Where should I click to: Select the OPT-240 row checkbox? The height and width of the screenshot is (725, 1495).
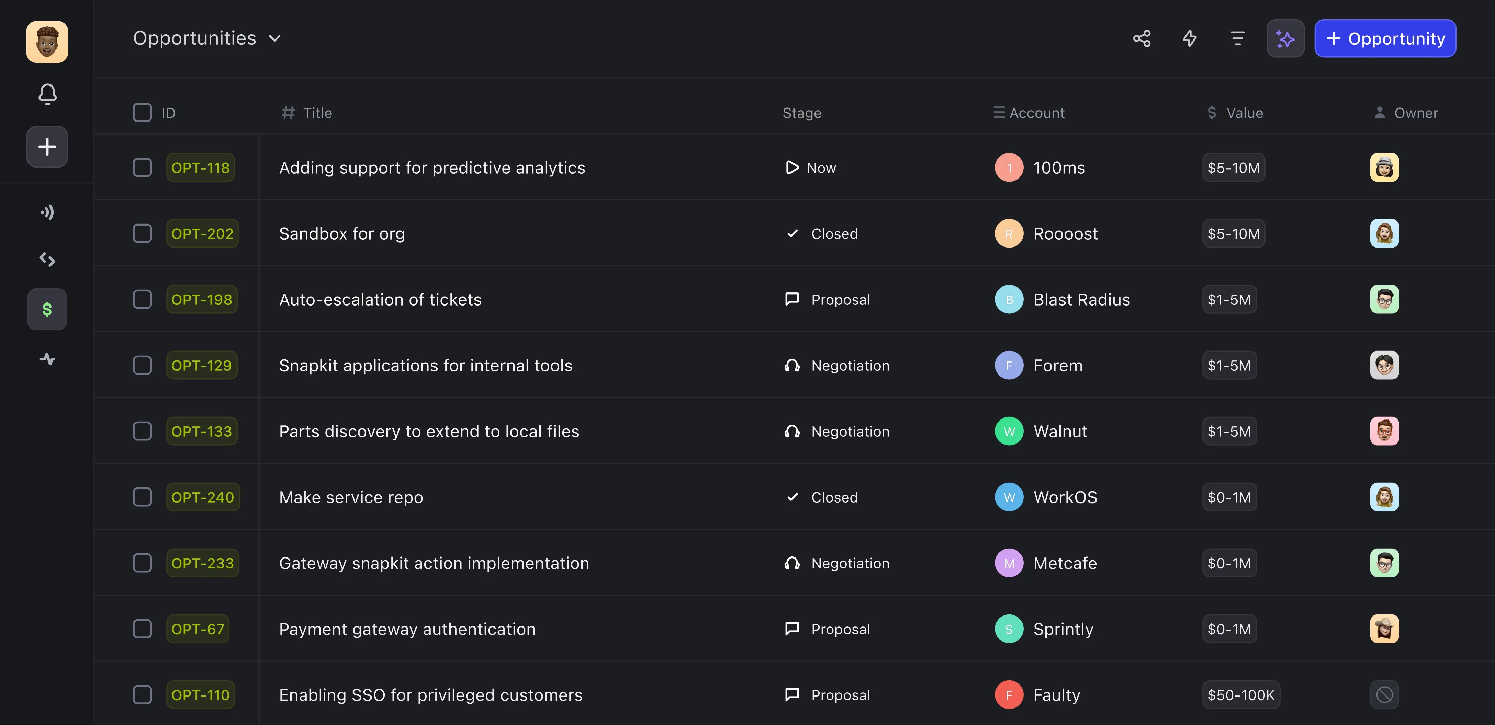pos(142,497)
